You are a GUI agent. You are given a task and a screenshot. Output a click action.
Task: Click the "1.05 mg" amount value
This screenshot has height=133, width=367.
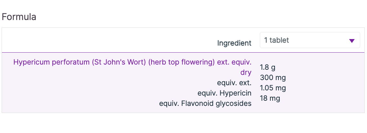(273, 88)
